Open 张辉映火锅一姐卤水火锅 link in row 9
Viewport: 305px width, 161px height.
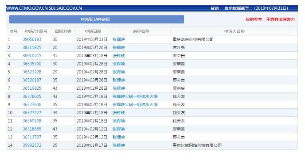pos(135,104)
